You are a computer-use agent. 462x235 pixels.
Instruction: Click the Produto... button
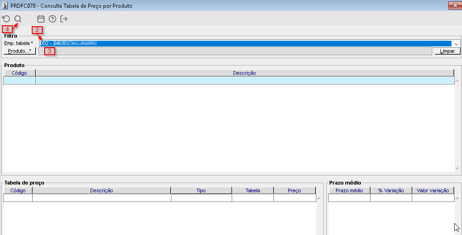click(19, 51)
